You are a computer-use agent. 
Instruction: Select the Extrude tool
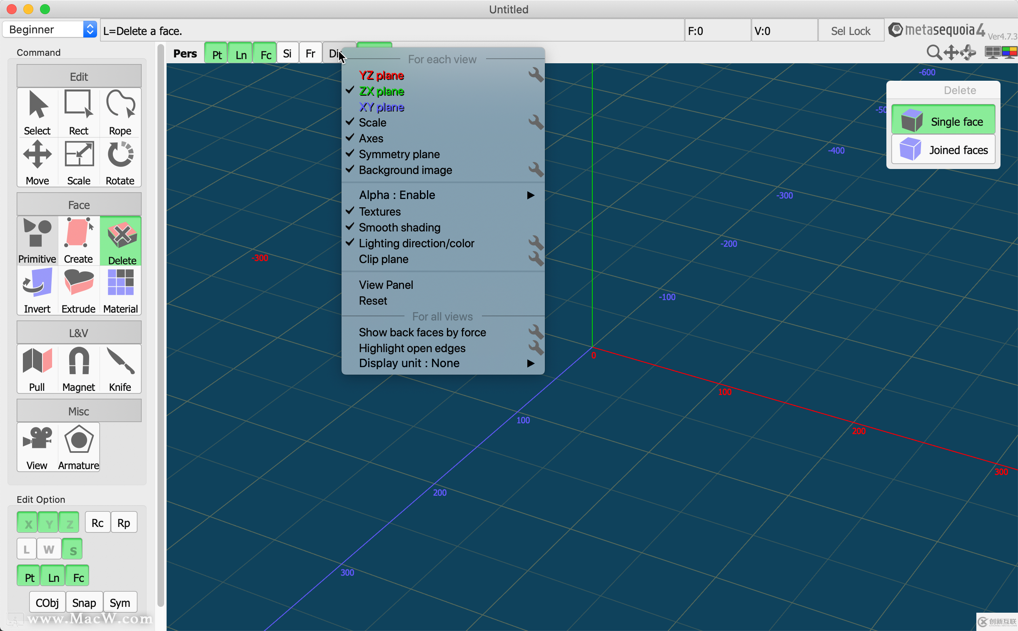coord(78,291)
